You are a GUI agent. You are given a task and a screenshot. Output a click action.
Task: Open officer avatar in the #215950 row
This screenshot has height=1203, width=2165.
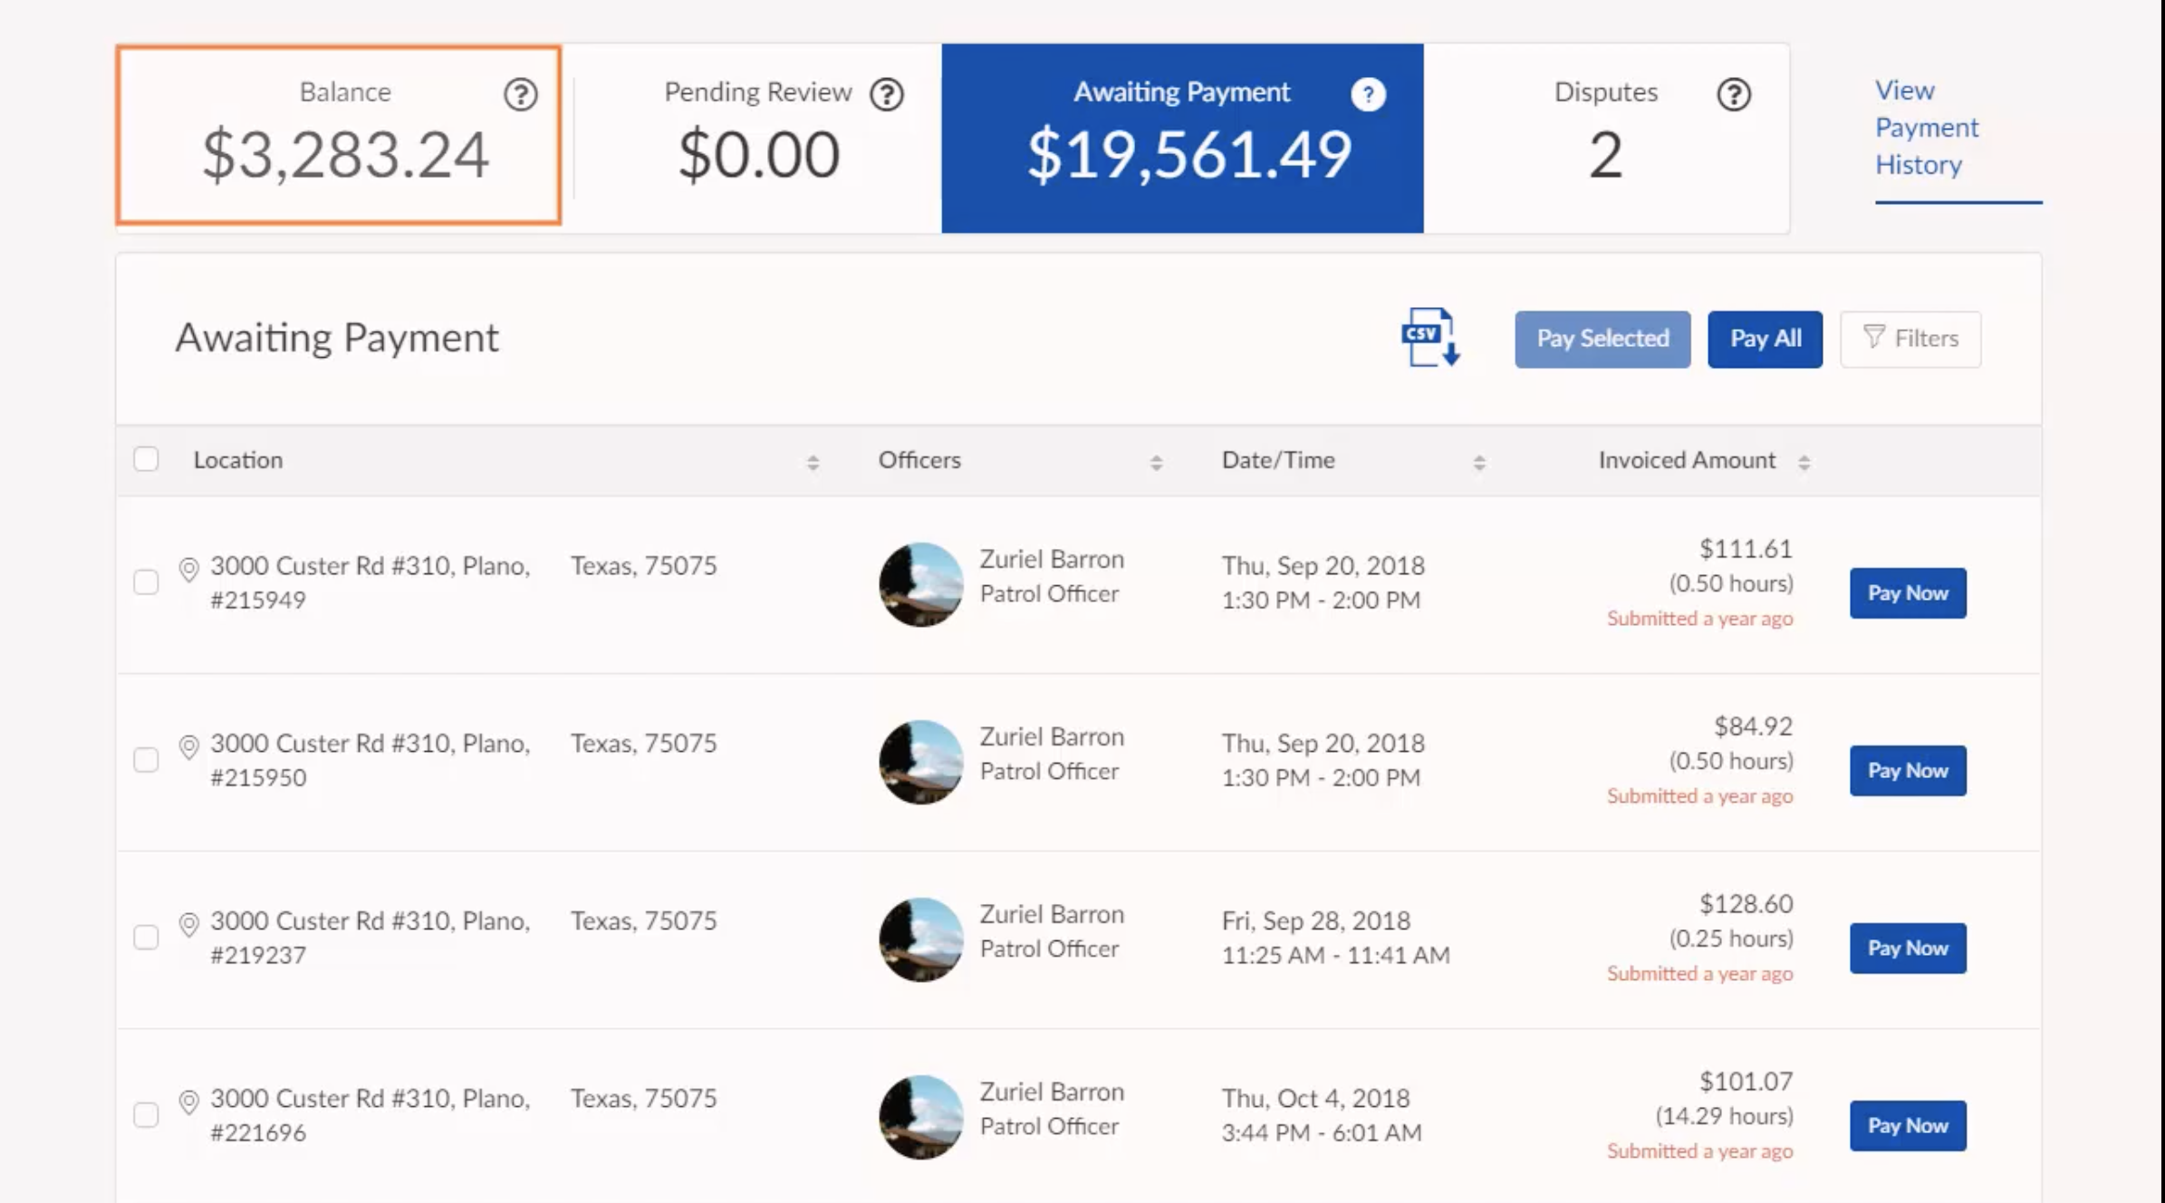920,762
